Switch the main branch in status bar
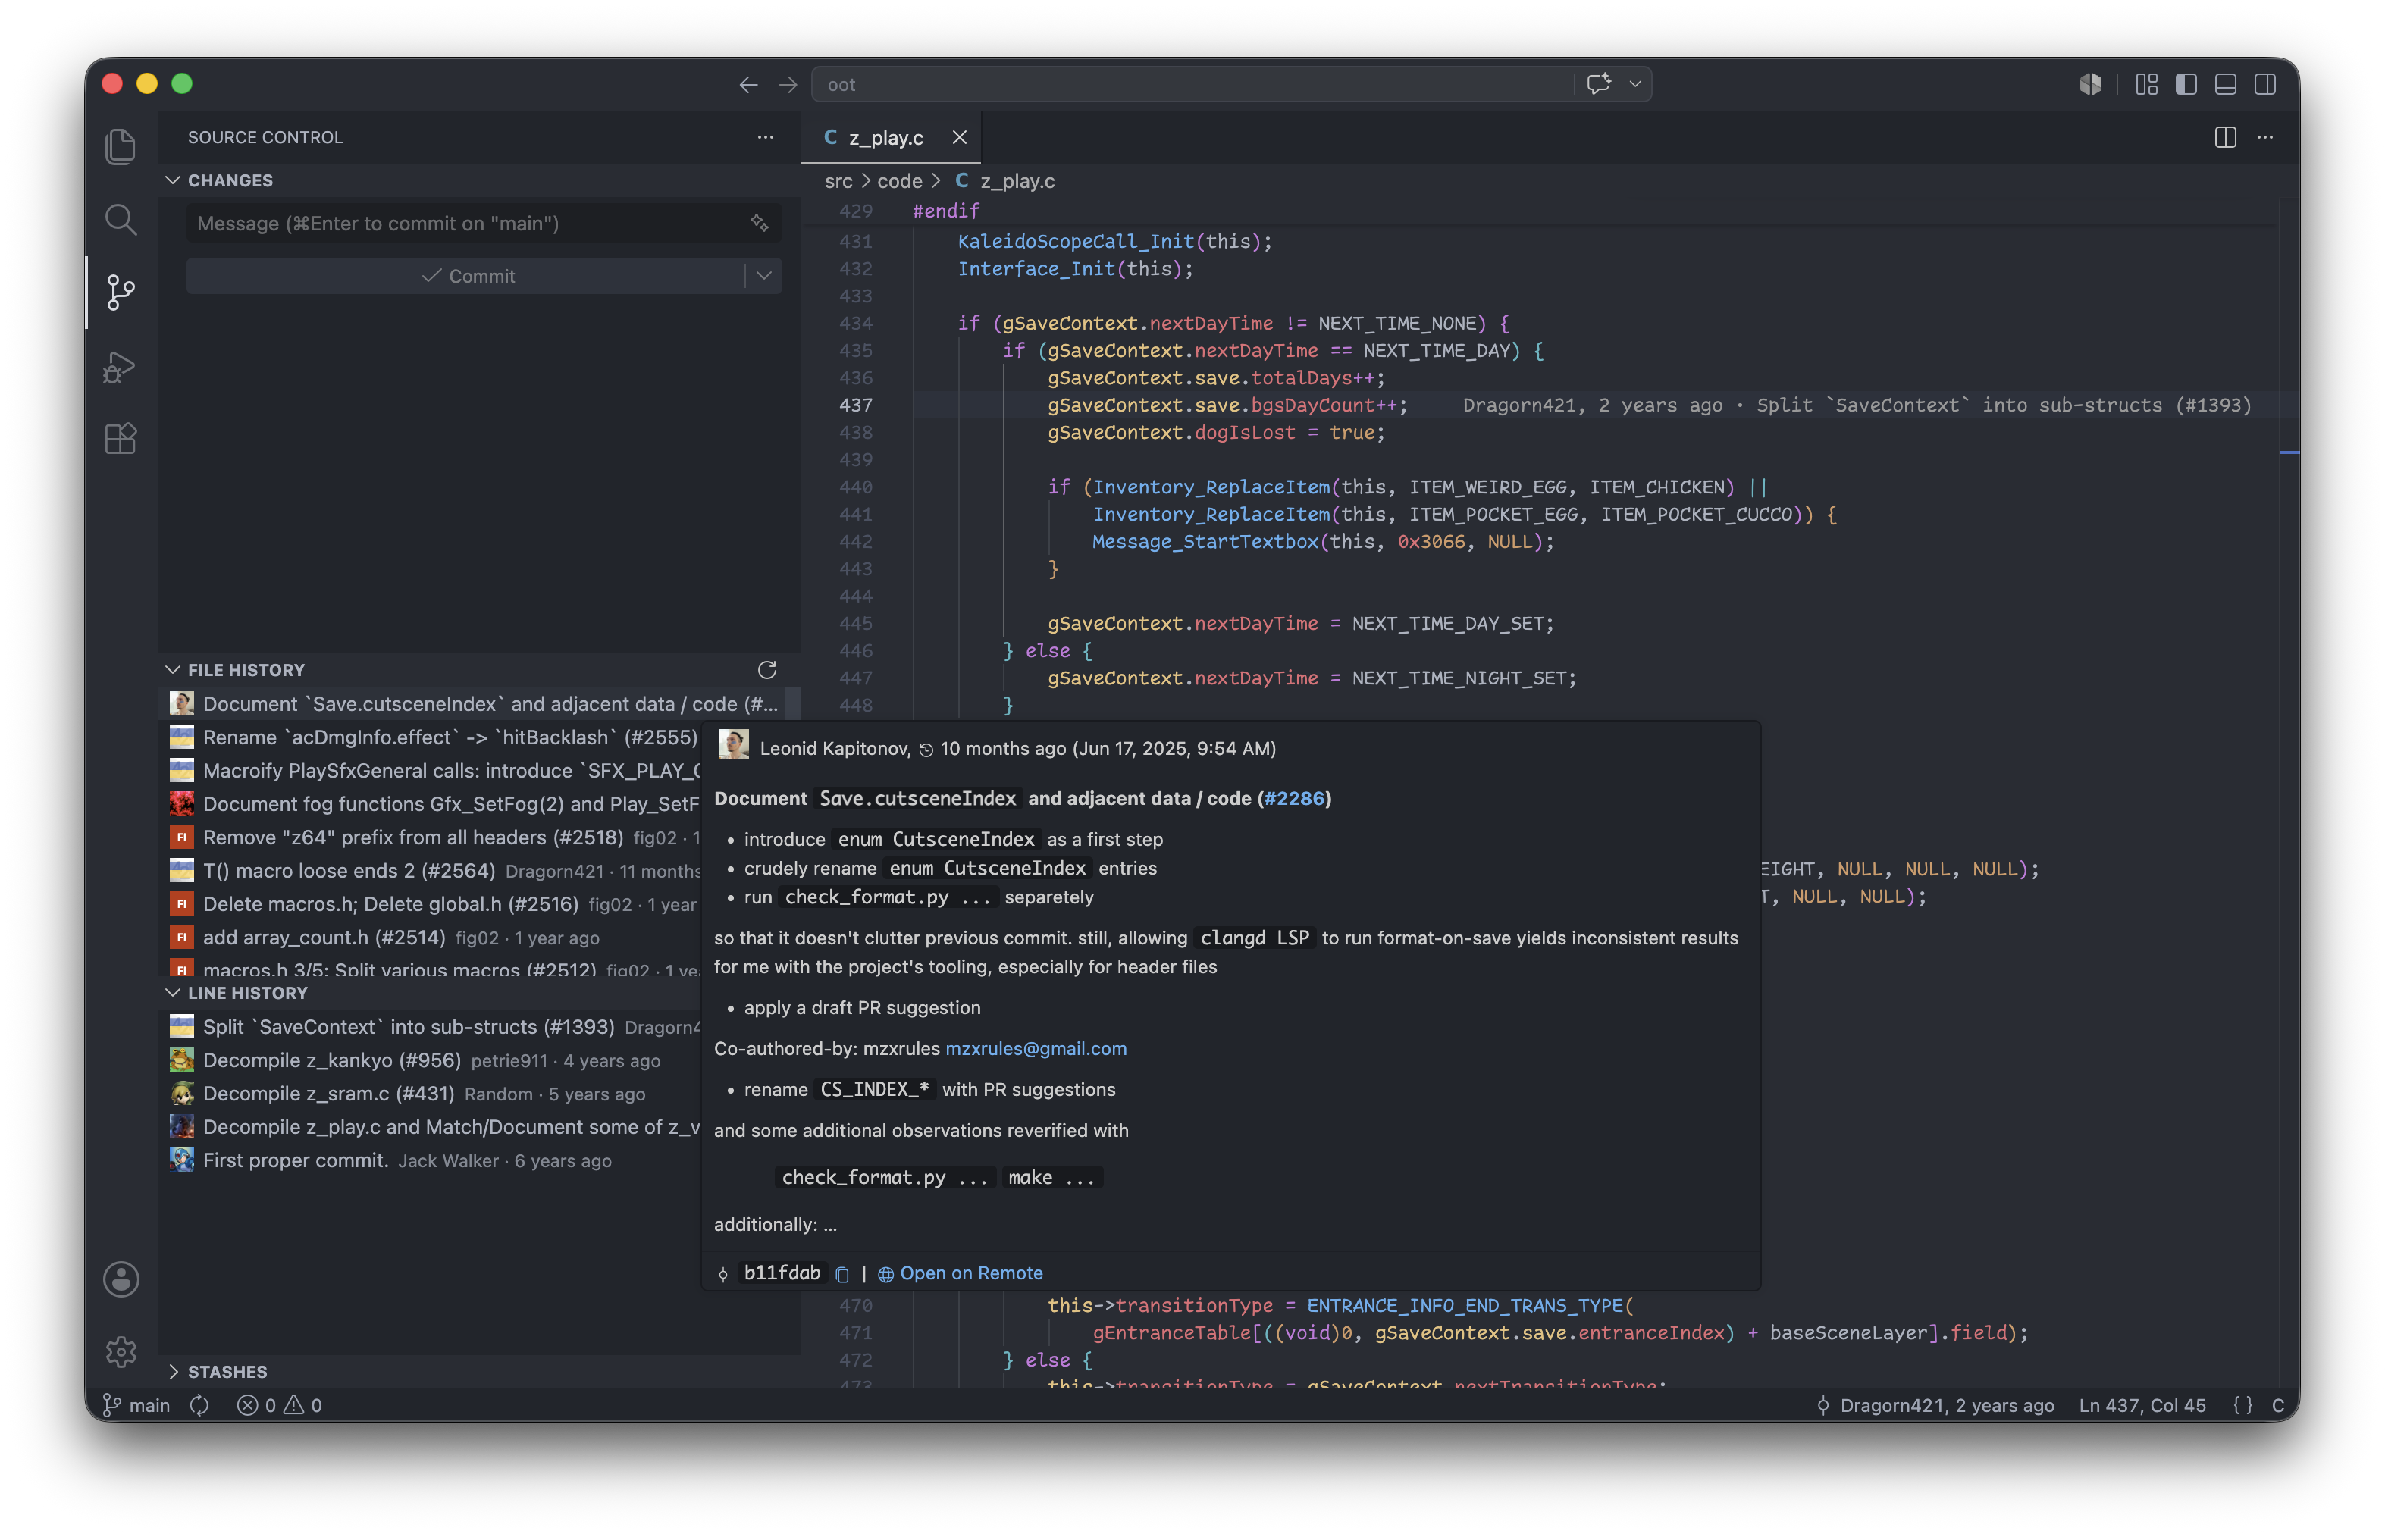The height and width of the screenshot is (1534, 2385). point(136,1404)
